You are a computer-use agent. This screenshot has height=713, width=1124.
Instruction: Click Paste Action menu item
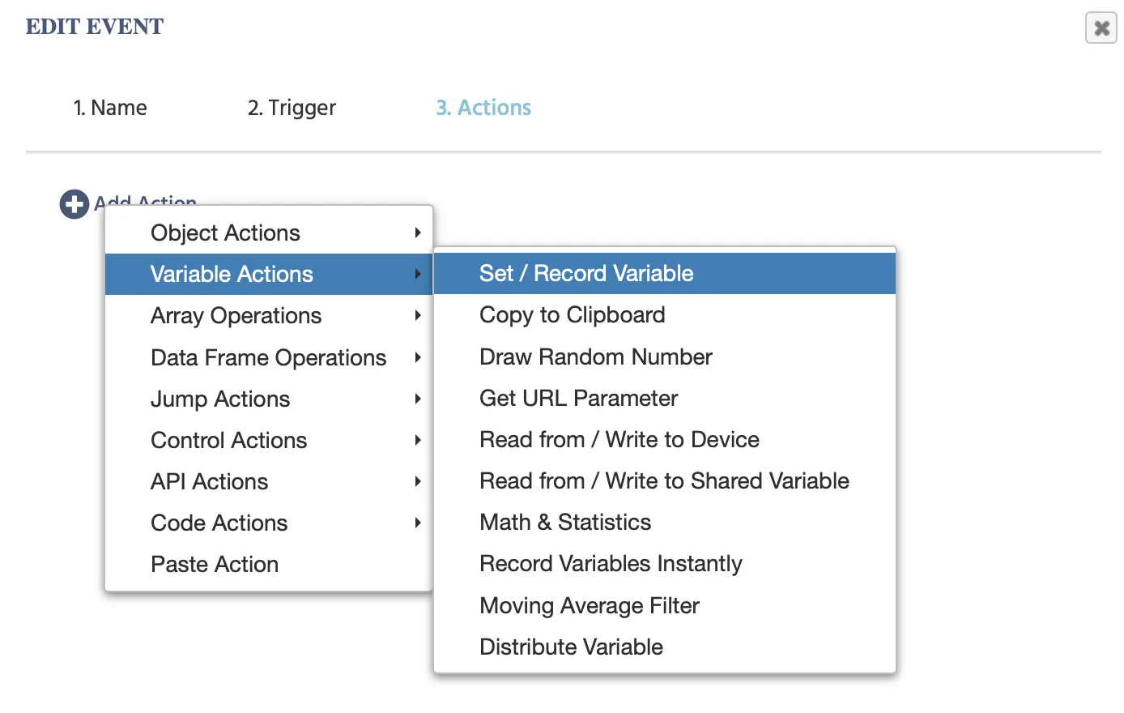coord(215,564)
